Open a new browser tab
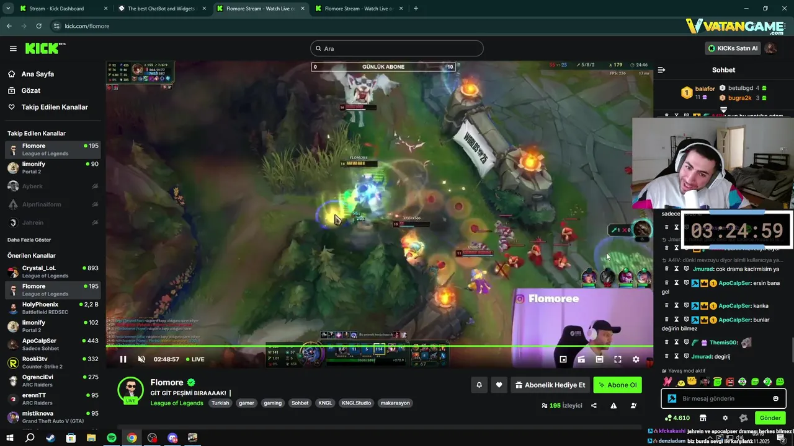Screen dimensions: 794x446 (416, 9)
